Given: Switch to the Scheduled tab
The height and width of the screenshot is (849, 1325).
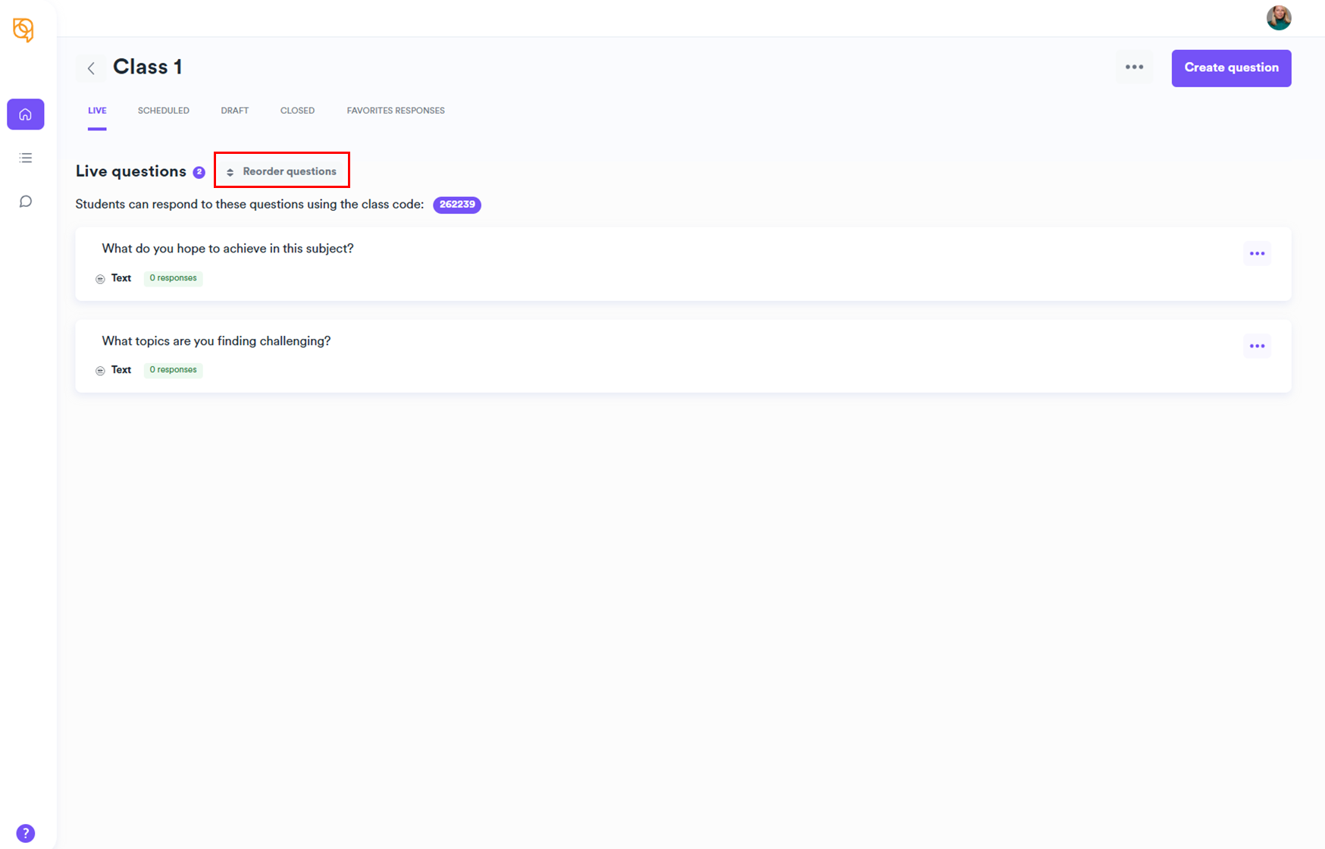Looking at the screenshot, I should point(164,111).
